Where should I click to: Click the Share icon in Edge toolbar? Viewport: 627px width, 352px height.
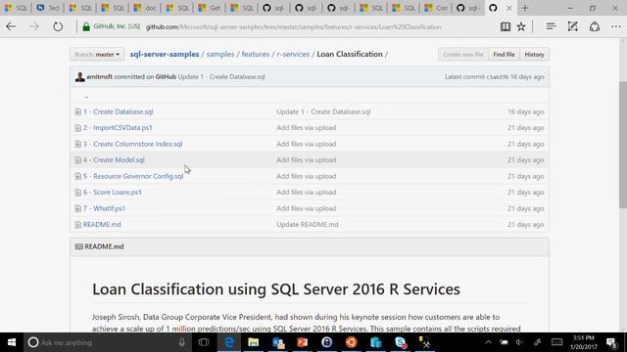[x=595, y=26]
